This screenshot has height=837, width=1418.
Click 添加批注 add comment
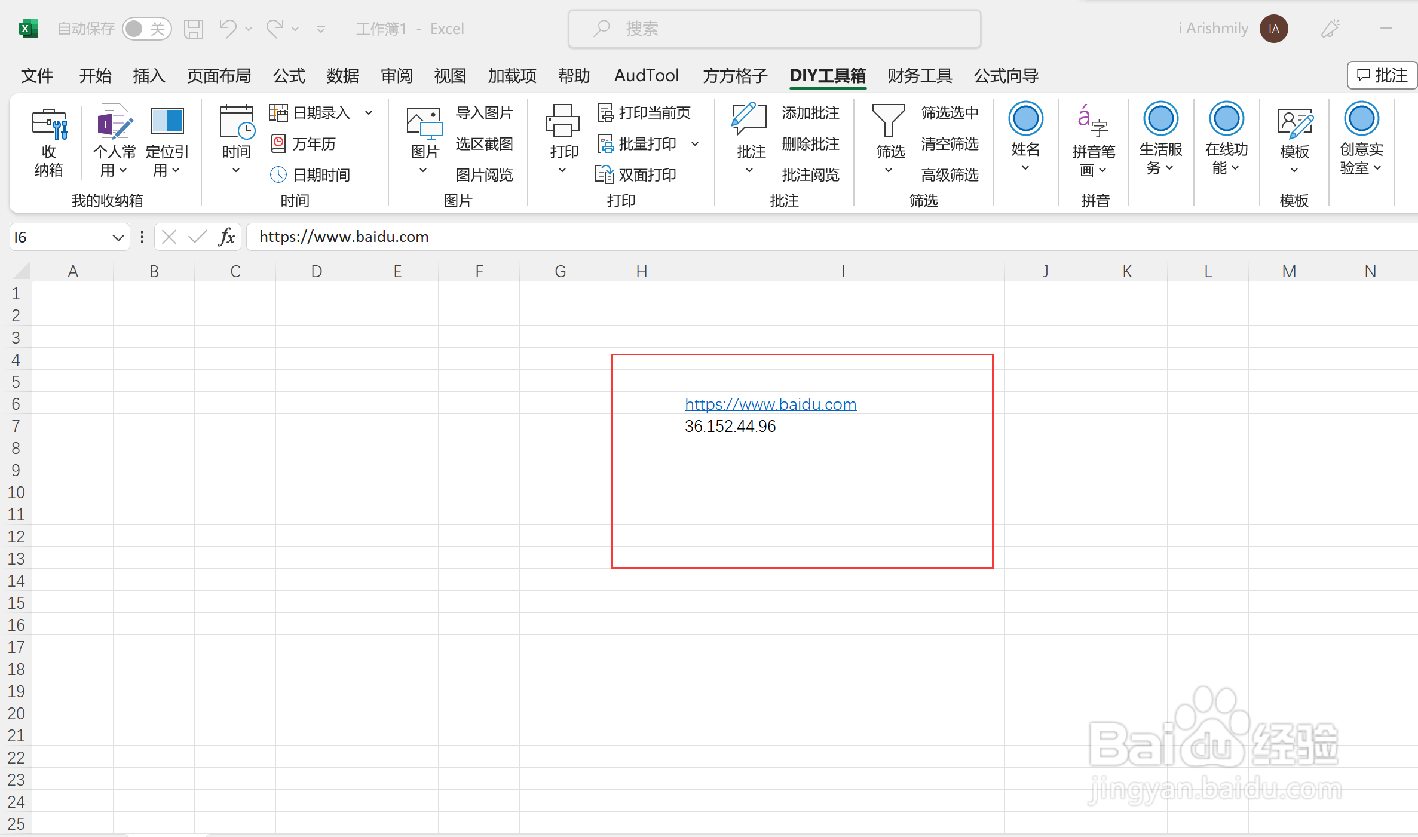pyautogui.click(x=810, y=112)
